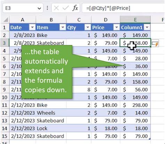
Task: Click cell A2 with date 2/8/2023
Action: coord(23,35)
